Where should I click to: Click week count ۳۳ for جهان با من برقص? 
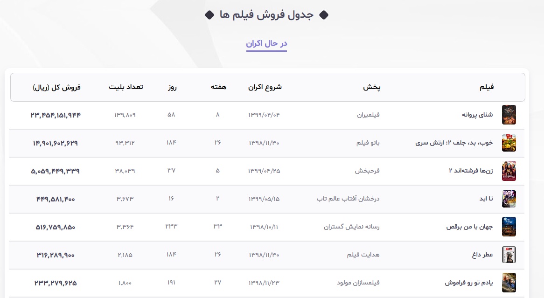click(218, 227)
